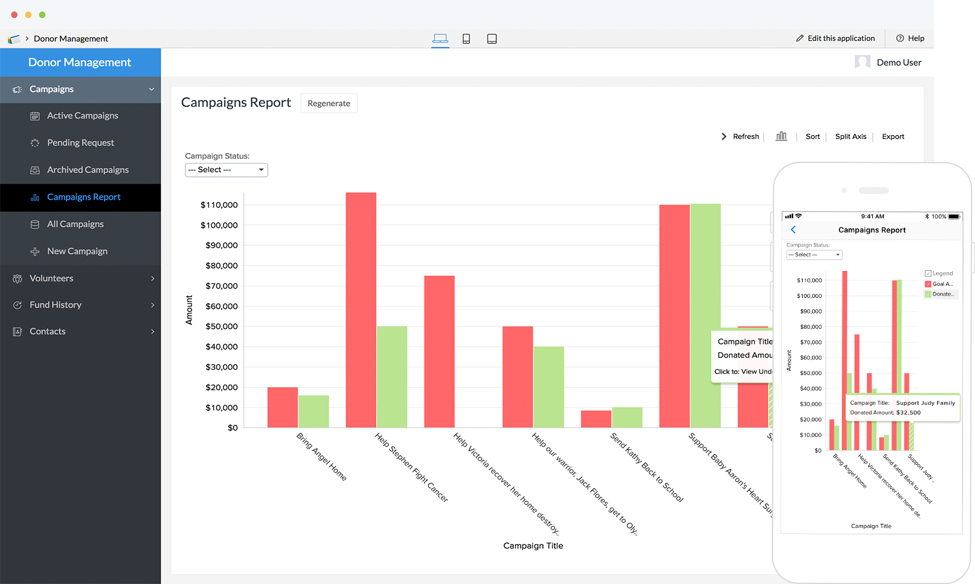Click the New Campaign plus icon
This screenshot has width=975, height=584.
(35, 252)
